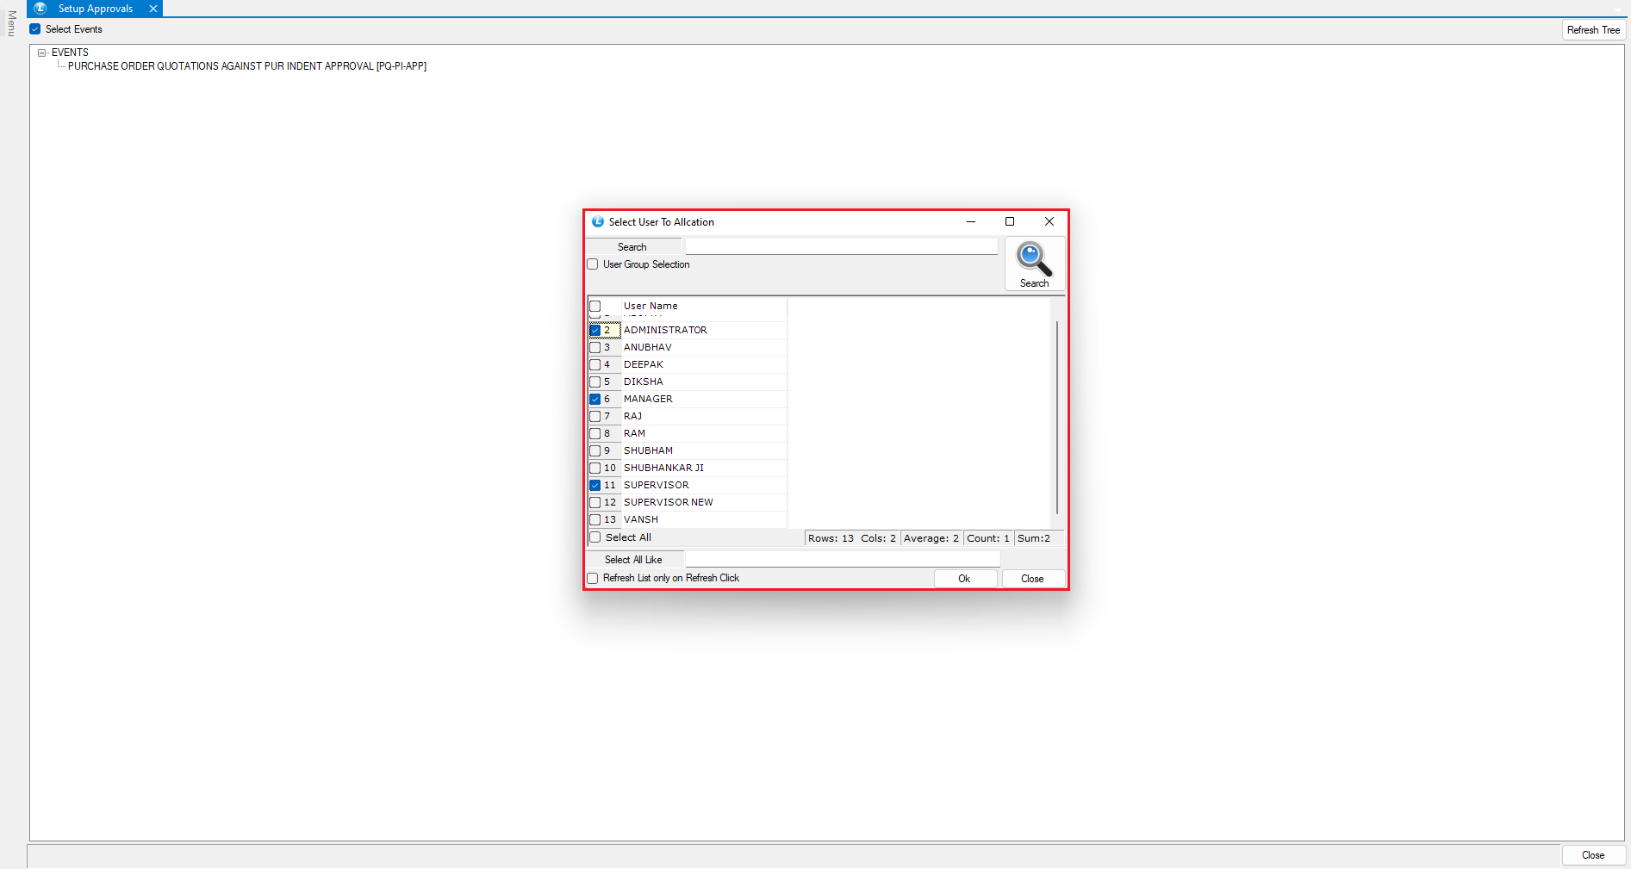Maximize the Select User To Allocation dialog

[1010, 222]
